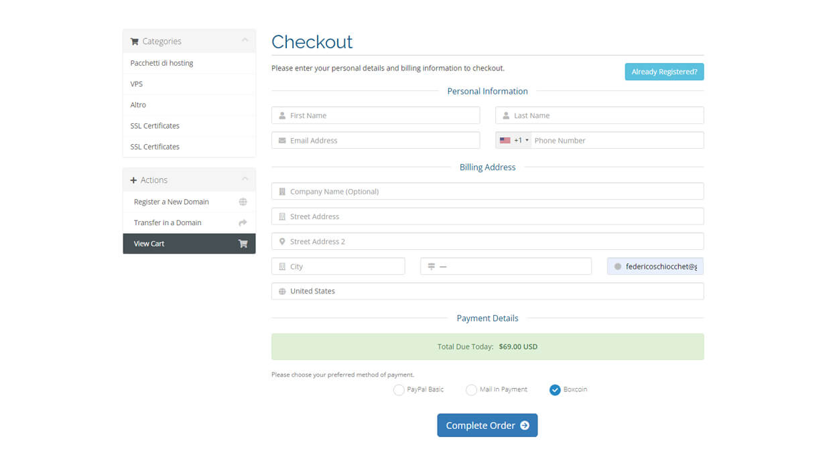Click the globe icon beside Register a New Domain
Viewport: 829px width, 457px height.
[x=243, y=202]
